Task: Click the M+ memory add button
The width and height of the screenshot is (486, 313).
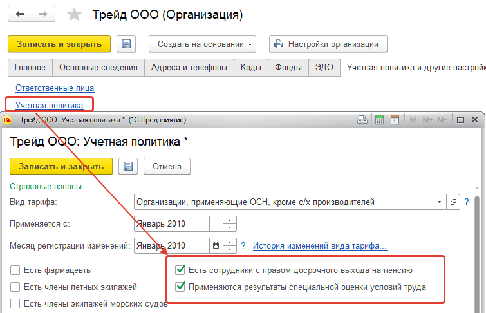Action: coord(427,120)
